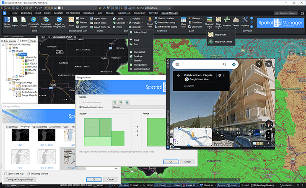Click the Show Palette icon
This screenshot has width=306, height=188.
click(7, 21)
